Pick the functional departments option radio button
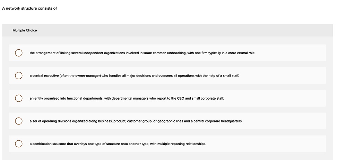Image resolution: width=355 pixels, height=160 pixels. pos(19,98)
